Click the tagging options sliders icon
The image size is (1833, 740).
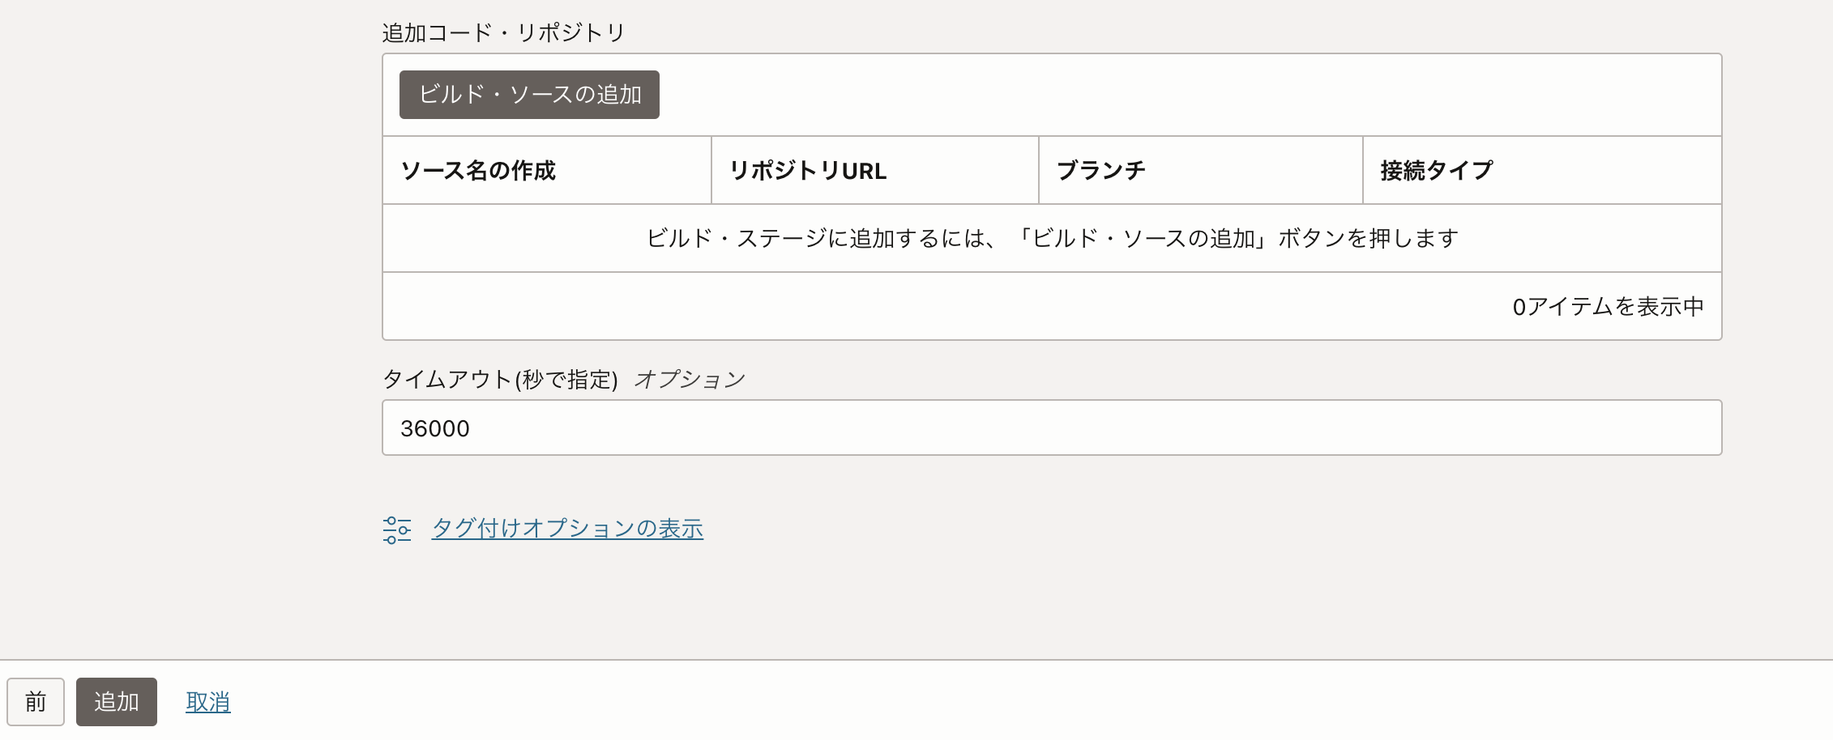(x=397, y=528)
